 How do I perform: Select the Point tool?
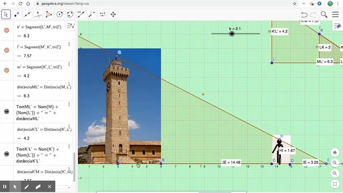tap(17, 14)
